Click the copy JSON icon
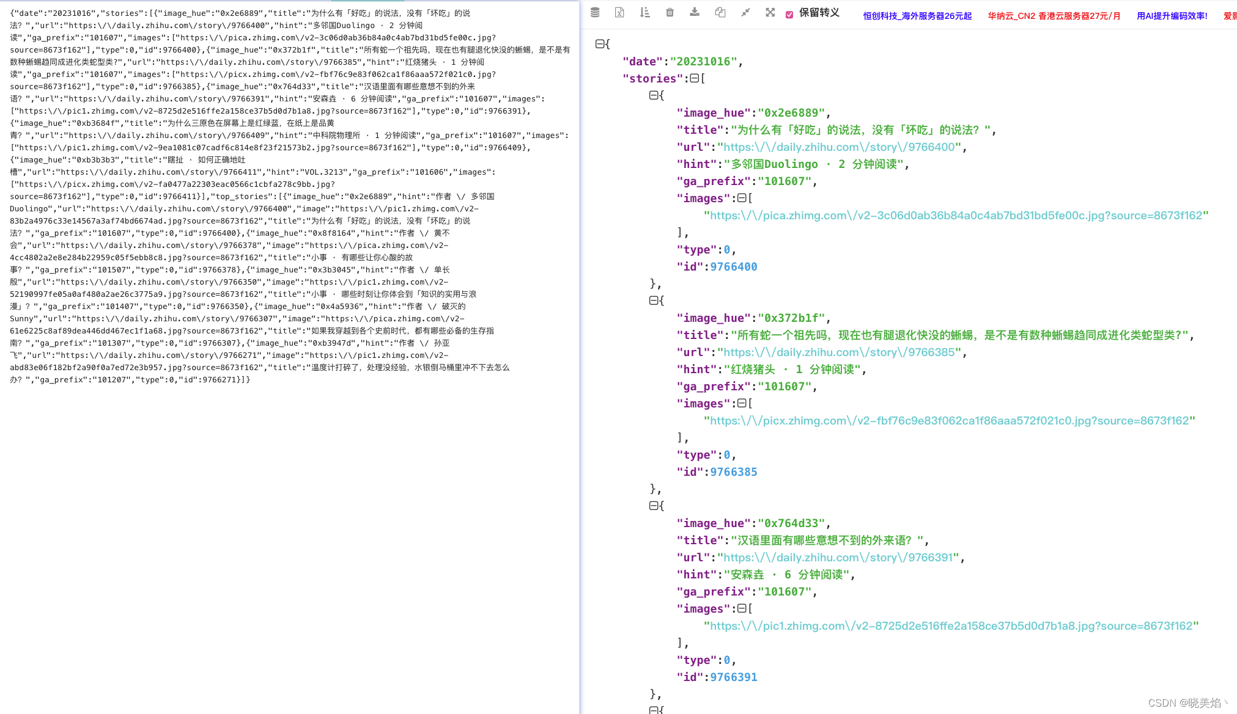This screenshot has width=1237, height=714. coord(720,12)
